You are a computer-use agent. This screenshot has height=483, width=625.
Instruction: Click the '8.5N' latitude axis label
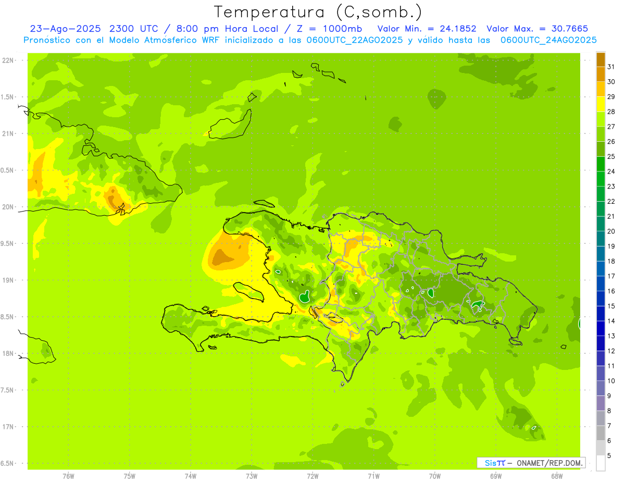pos(8,317)
